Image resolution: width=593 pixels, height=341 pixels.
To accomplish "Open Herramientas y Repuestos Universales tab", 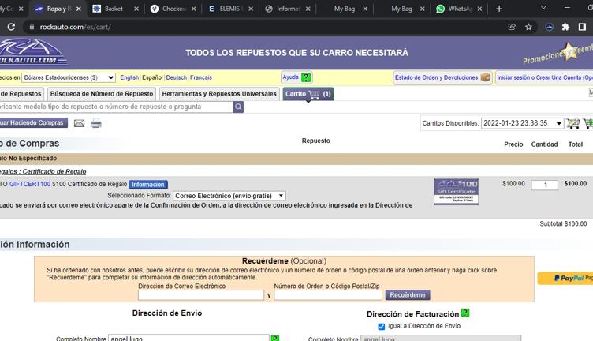I will [219, 93].
